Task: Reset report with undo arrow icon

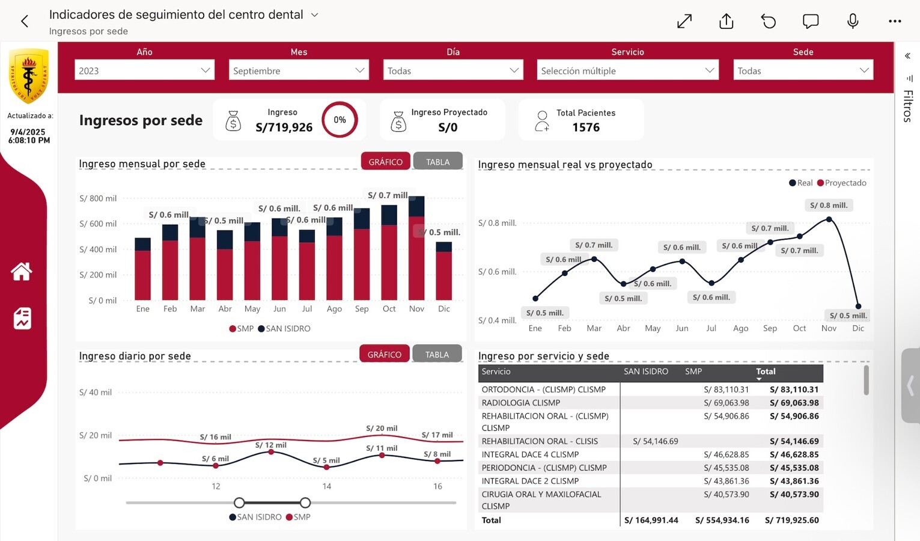Action: [768, 22]
